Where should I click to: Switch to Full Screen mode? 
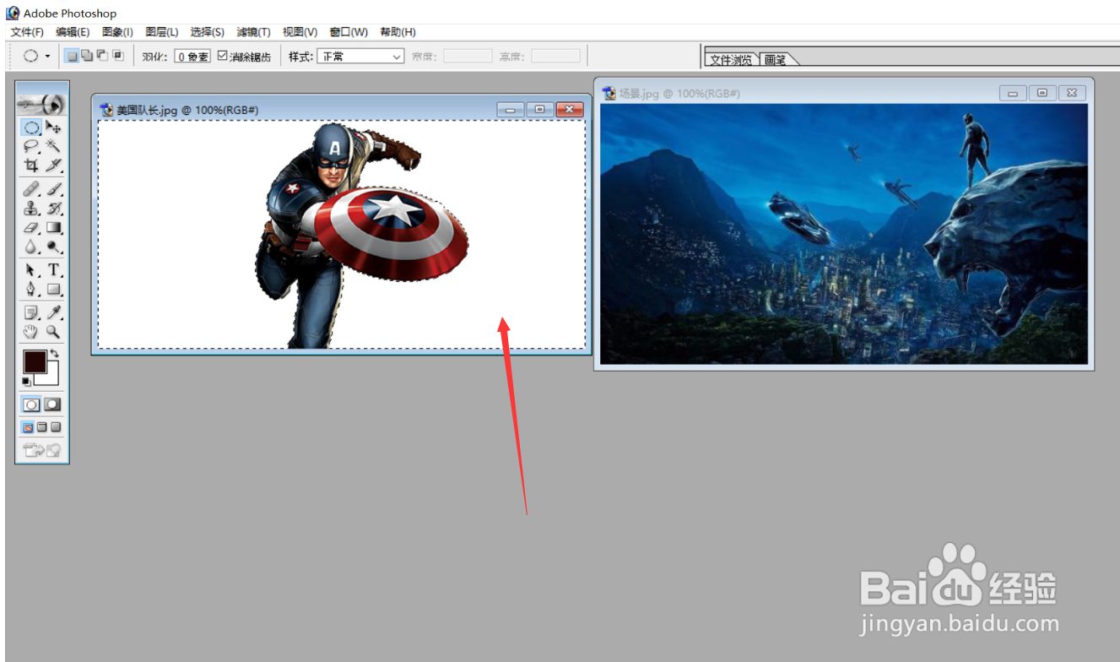[x=56, y=427]
